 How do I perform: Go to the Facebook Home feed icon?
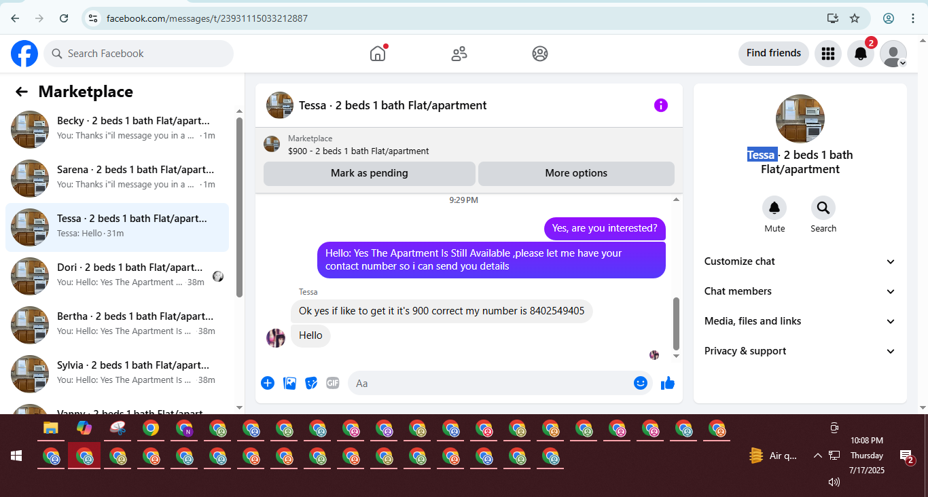tap(378, 54)
